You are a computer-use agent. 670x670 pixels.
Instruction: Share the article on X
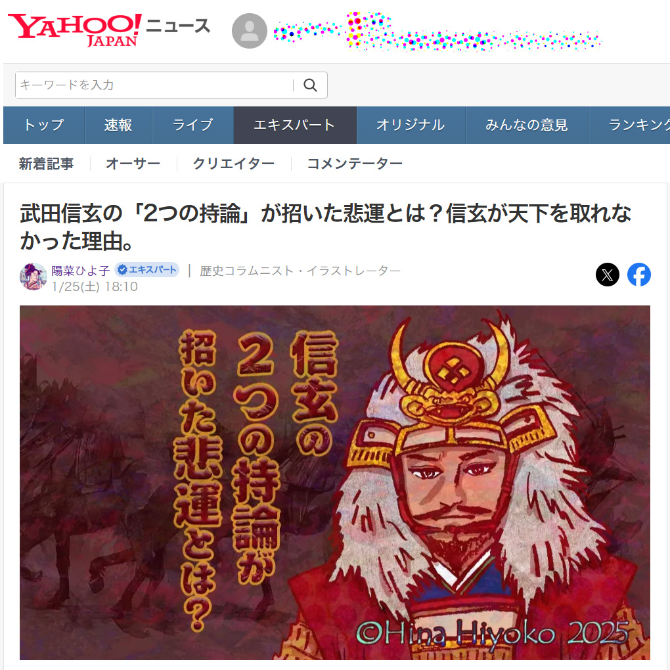607,275
